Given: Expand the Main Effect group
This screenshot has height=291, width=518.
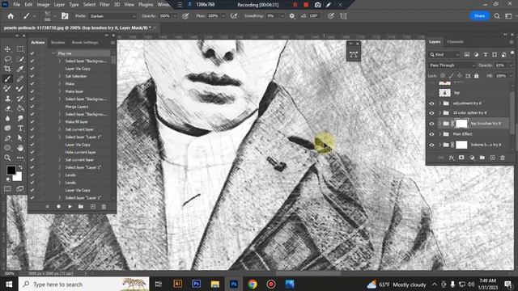Looking at the screenshot, I should (x=440, y=134).
